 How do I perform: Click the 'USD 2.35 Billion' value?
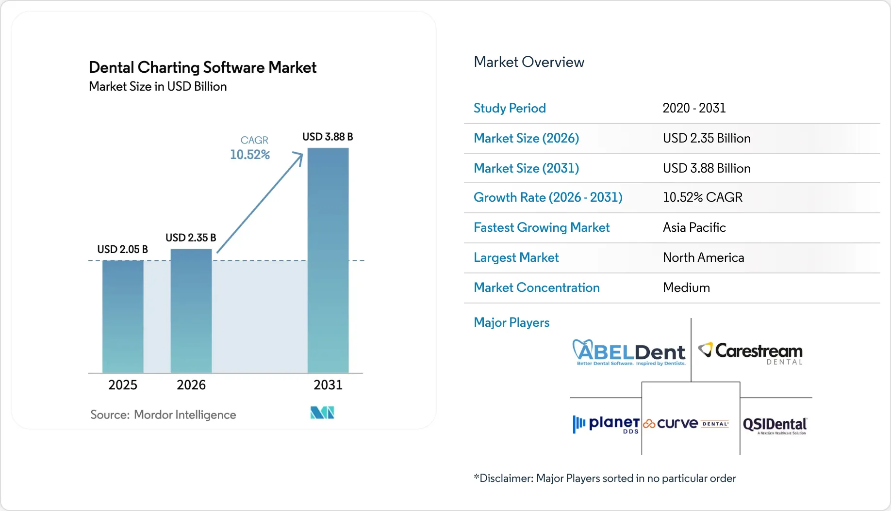(x=707, y=138)
